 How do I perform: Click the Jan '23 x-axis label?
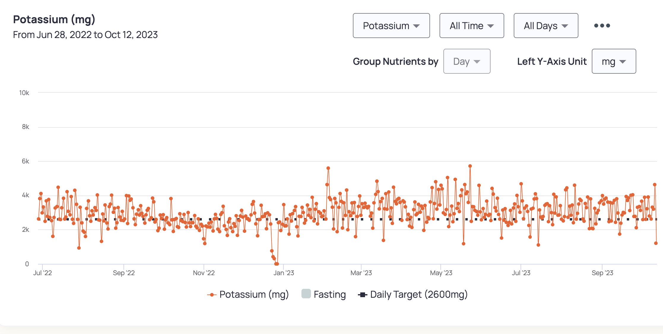click(x=283, y=273)
